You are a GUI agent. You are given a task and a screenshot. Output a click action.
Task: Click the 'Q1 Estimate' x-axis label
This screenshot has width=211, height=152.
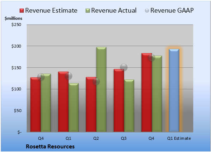(179, 138)
